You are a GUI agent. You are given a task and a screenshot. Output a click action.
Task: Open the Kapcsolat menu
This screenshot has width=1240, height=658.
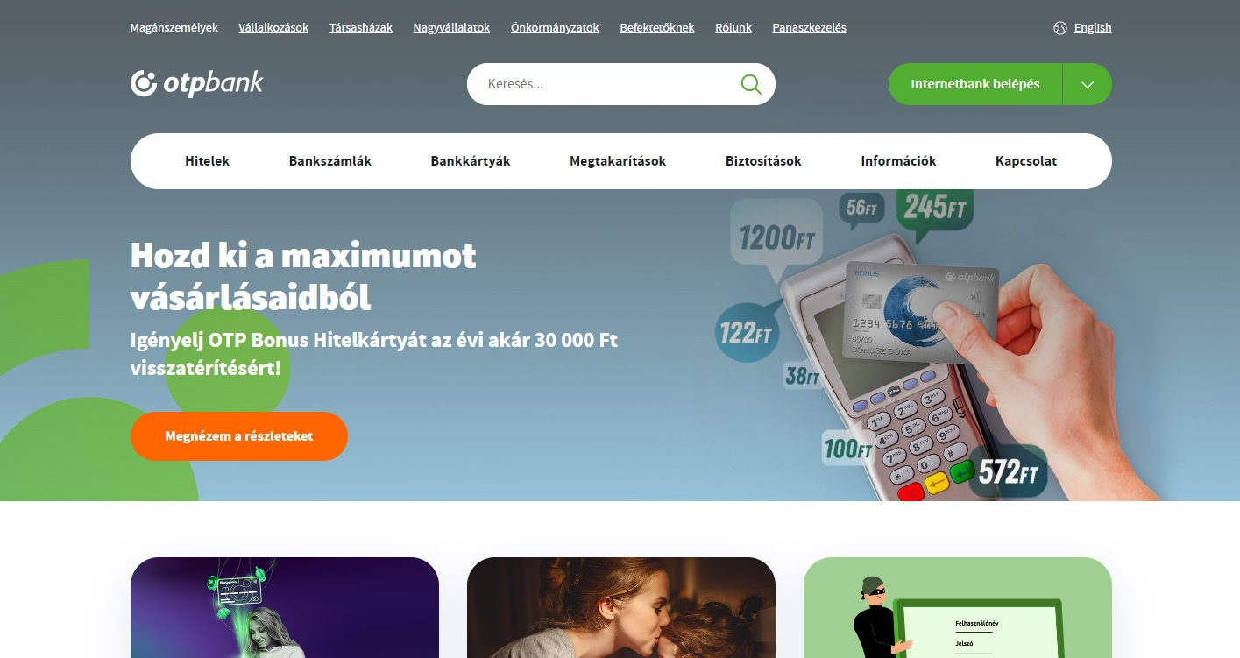pos(1026,161)
